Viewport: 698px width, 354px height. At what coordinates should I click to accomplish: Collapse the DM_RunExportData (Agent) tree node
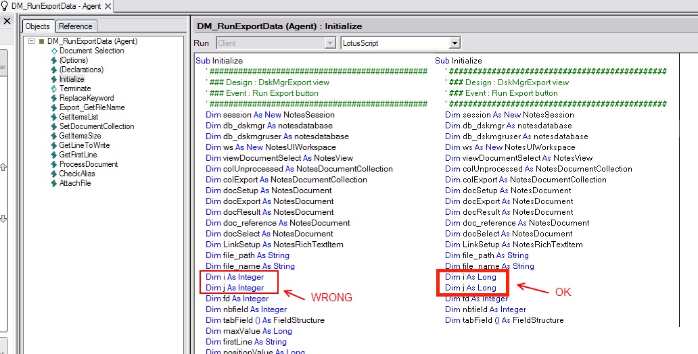click(x=31, y=41)
